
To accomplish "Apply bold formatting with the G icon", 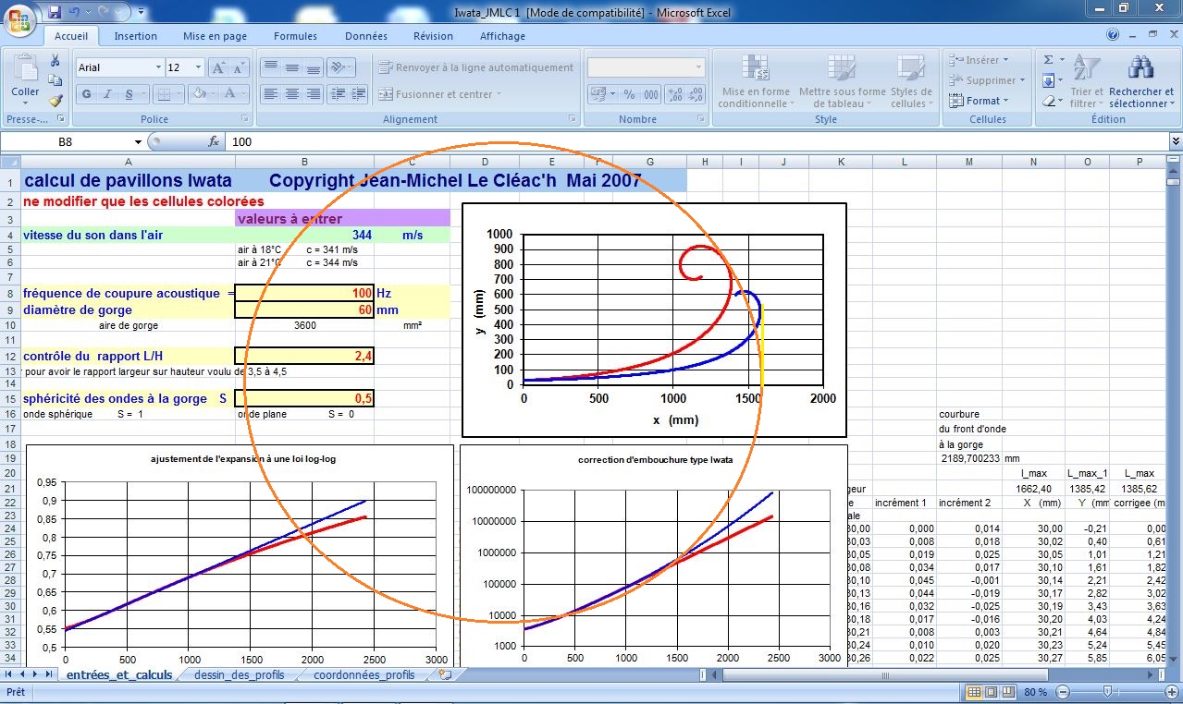I will [x=86, y=94].
